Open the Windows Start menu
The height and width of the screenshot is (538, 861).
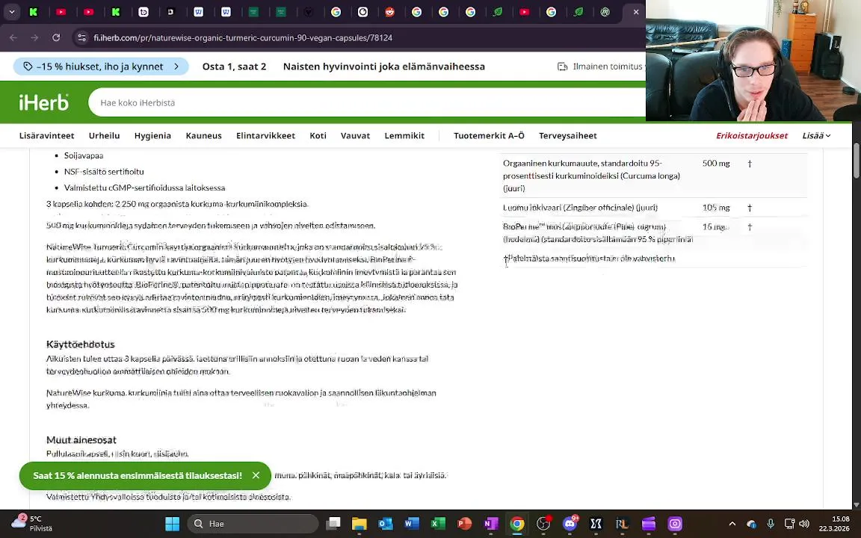(173, 524)
